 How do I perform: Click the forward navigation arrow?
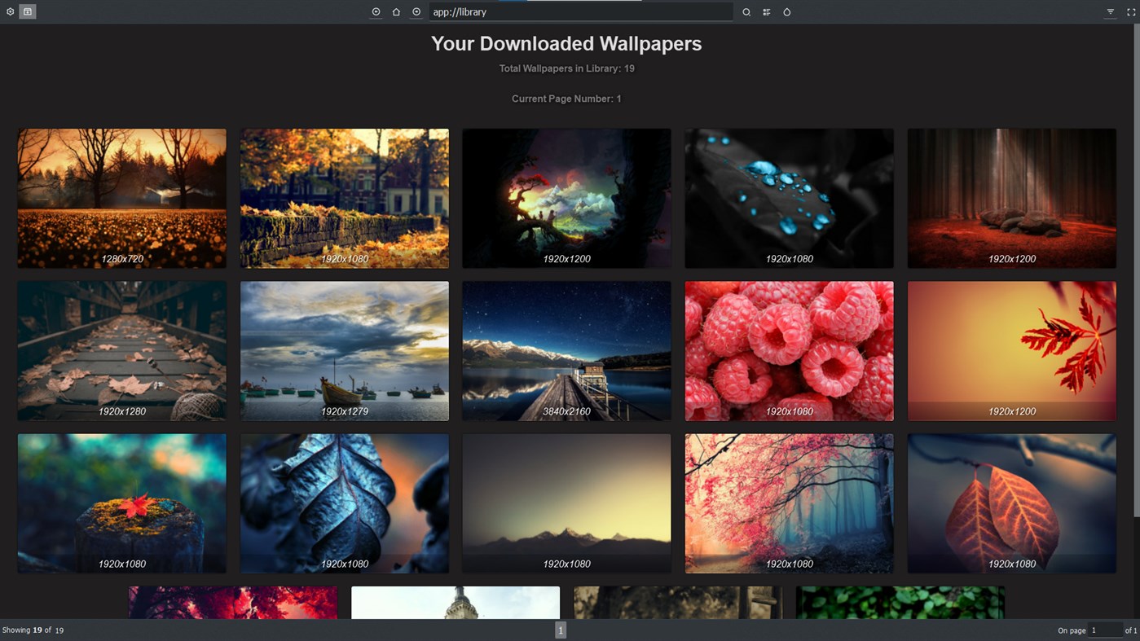(x=416, y=11)
